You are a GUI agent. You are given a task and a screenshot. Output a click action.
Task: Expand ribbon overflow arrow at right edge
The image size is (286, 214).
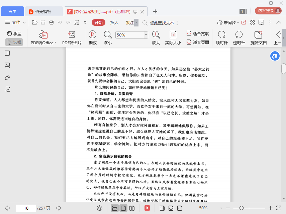284,38
